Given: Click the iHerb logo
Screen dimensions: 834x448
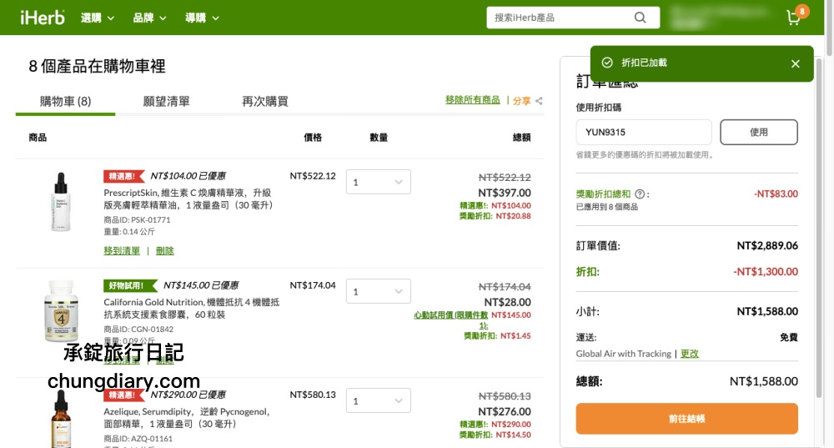Looking at the screenshot, I should pos(43,18).
